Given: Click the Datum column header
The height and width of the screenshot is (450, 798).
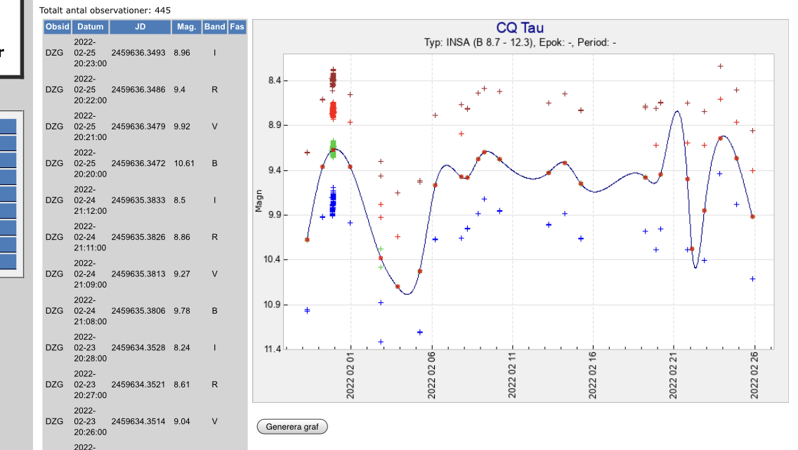Looking at the screenshot, I should click(90, 27).
